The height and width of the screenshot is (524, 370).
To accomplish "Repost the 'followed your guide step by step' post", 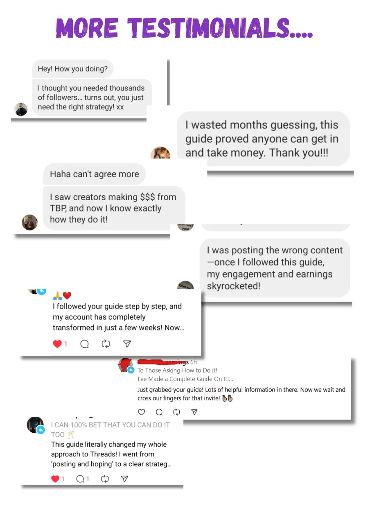I will [x=106, y=344].
